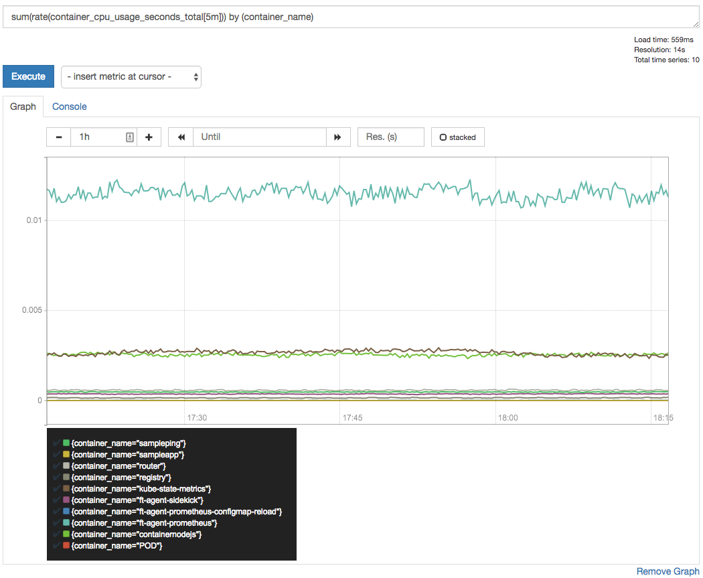
Task: Step back in time with the rewind arrows
Action: click(180, 137)
